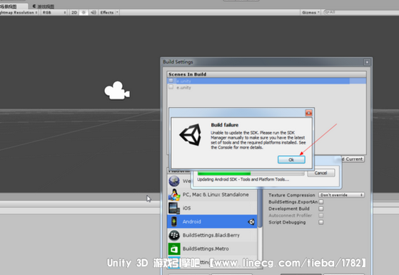Click the platform list scrollbar
Screen dimensions: 399x275
click(260, 209)
